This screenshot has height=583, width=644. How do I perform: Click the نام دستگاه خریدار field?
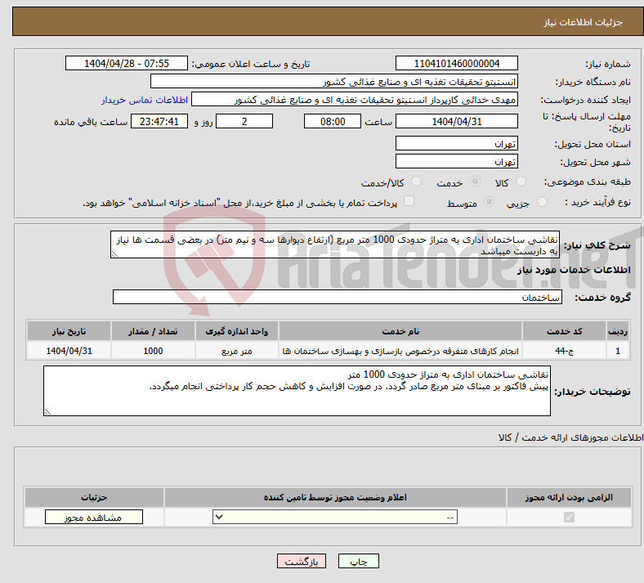[334, 81]
